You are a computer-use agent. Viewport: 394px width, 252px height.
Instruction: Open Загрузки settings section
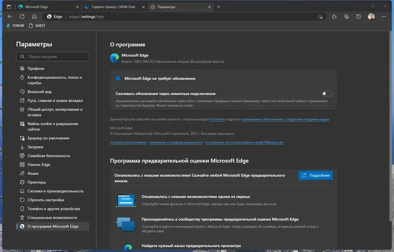click(53, 147)
